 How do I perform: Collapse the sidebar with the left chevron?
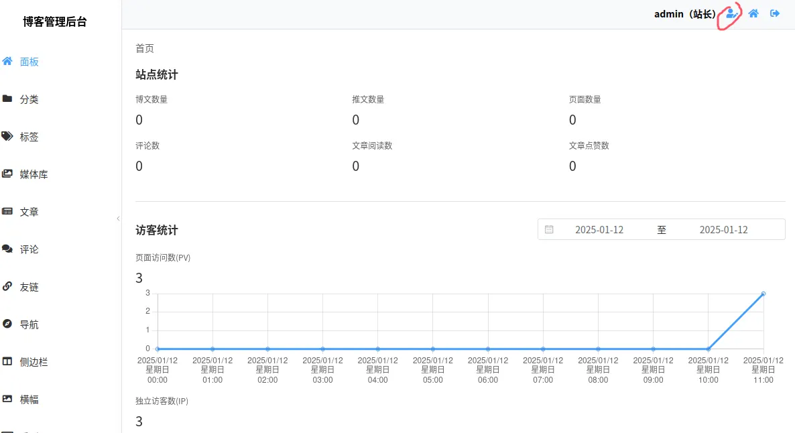point(119,218)
